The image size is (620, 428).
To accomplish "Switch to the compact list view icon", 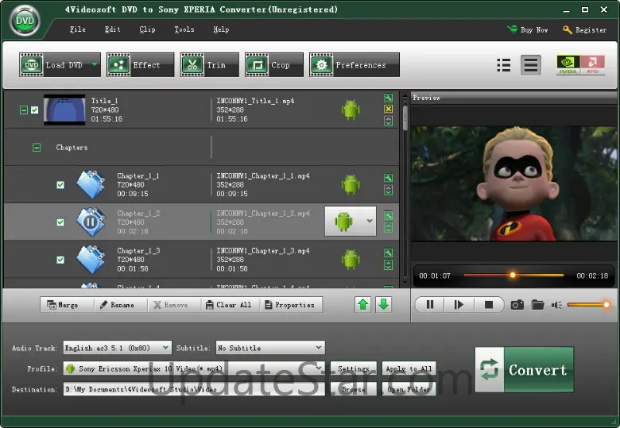I will coord(503,65).
